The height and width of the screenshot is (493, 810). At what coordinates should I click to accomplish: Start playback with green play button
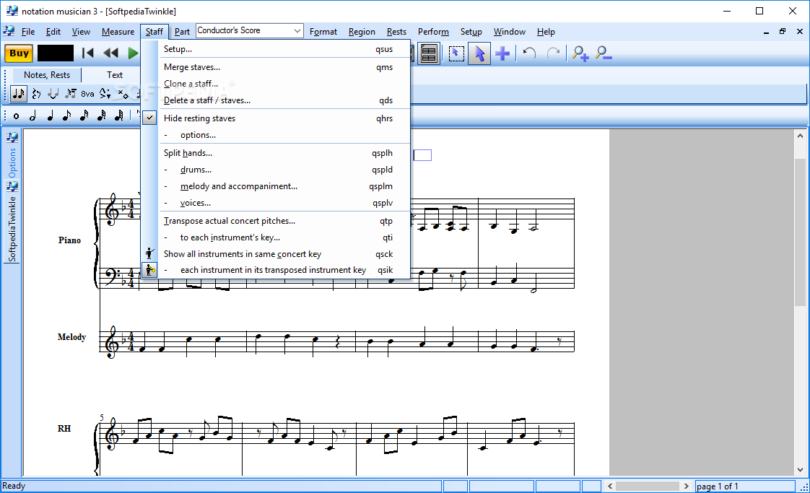pyautogui.click(x=133, y=53)
